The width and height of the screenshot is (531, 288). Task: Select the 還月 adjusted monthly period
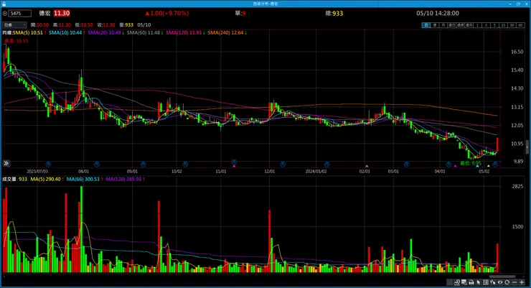[469, 25]
